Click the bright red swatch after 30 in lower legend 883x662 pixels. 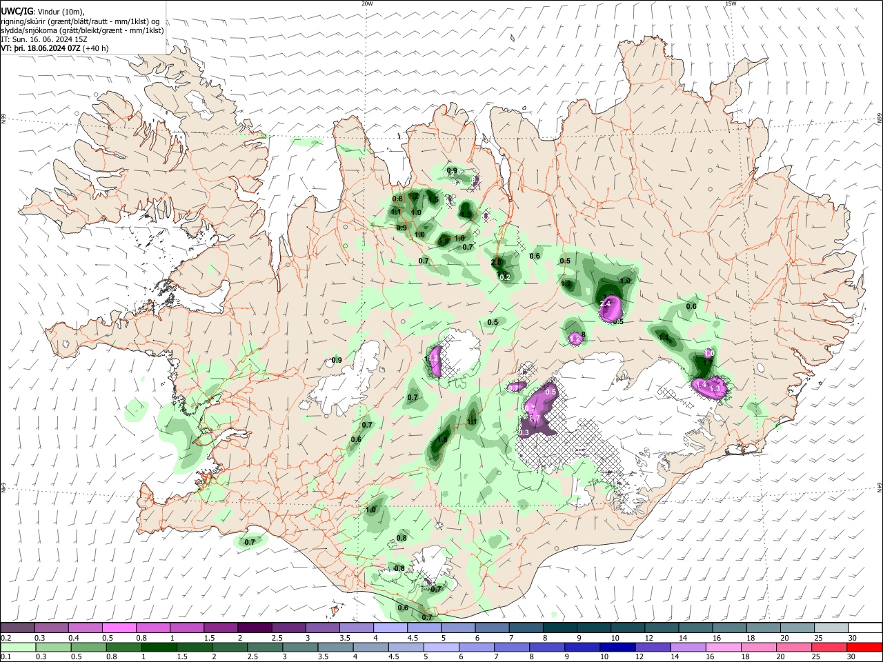864,647
